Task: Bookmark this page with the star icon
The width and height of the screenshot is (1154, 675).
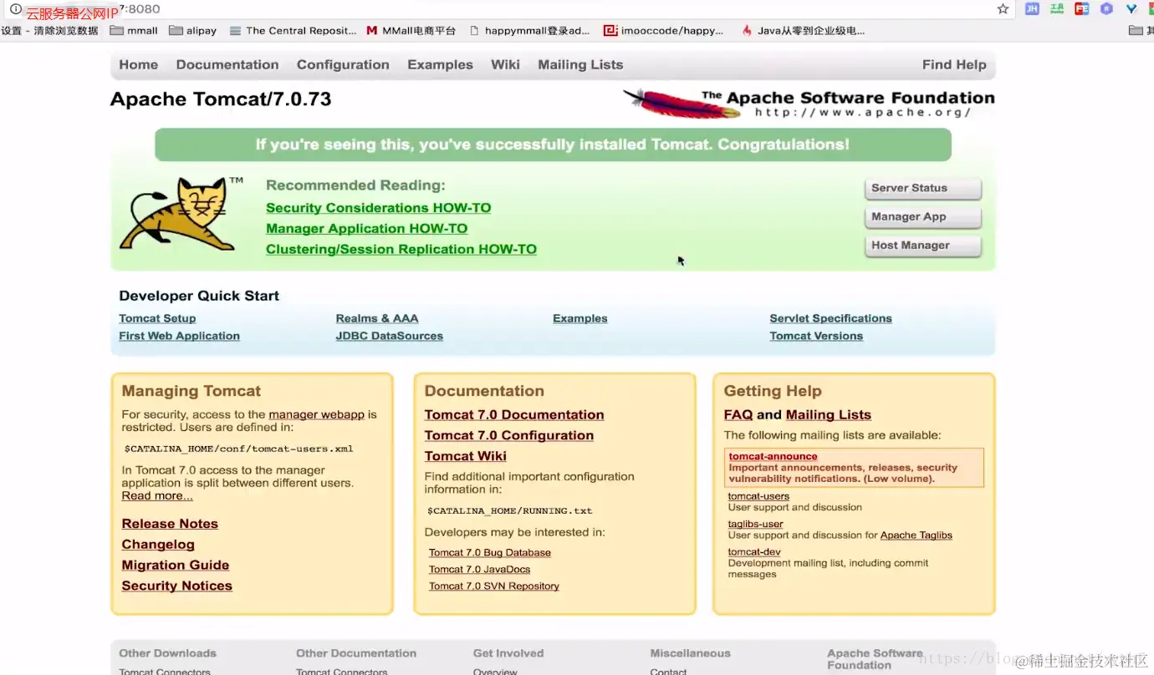Action: point(1003,9)
